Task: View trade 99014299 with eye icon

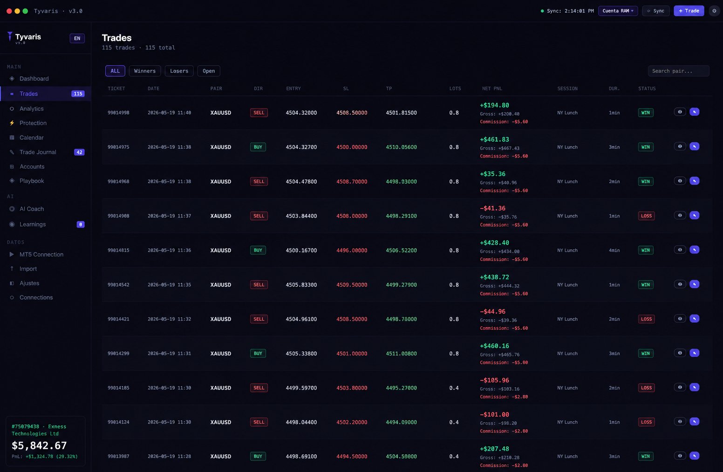Action: point(680,353)
